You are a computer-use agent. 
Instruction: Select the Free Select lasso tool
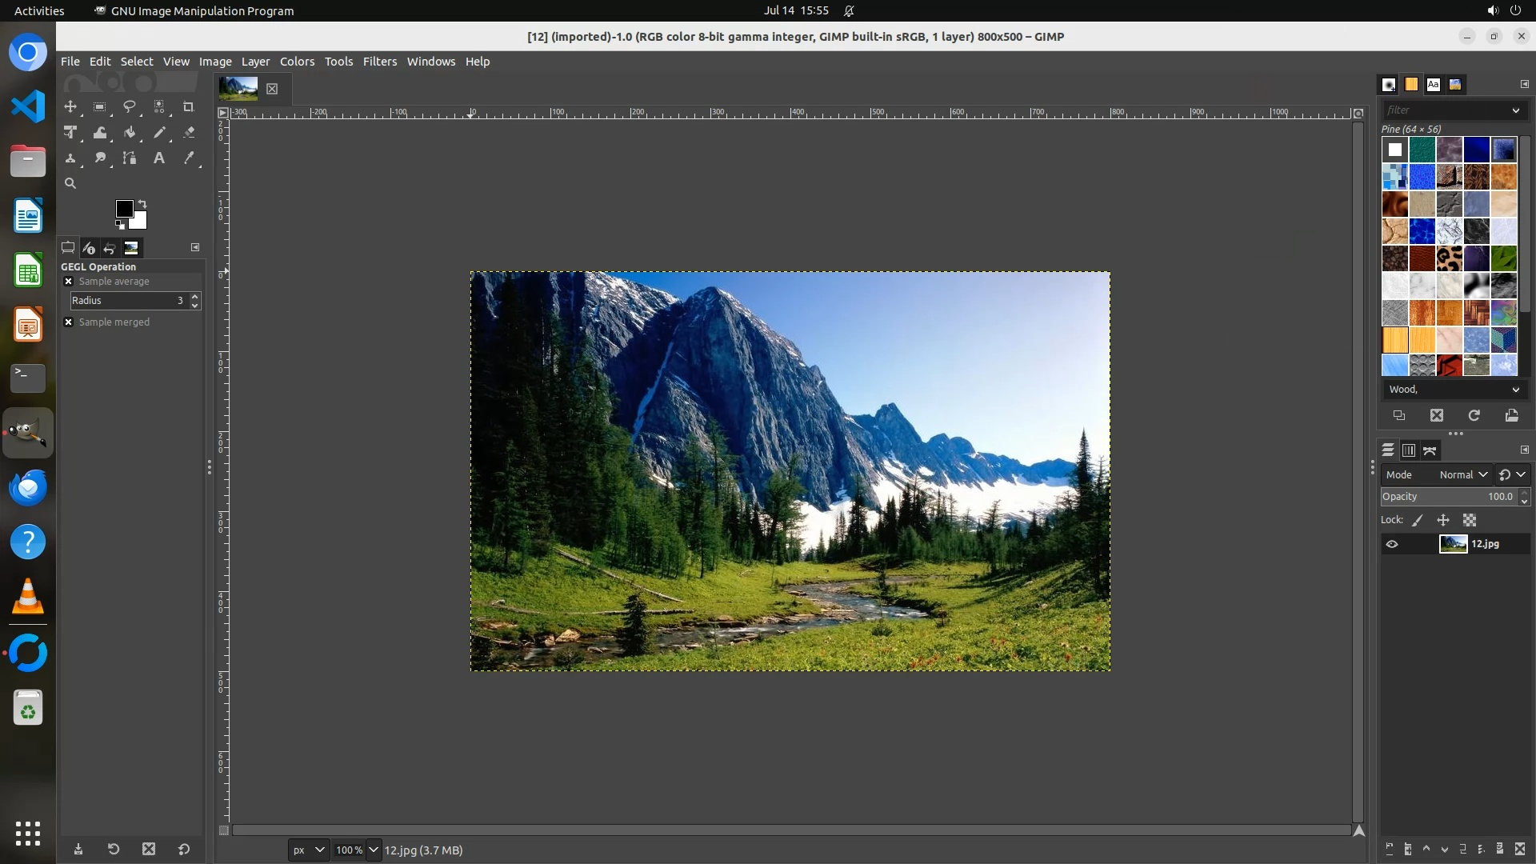coord(129,106)
